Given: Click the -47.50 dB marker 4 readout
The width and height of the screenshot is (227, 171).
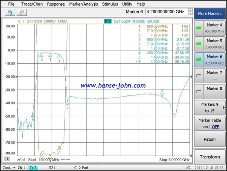Looking at the screenshot, I should pyautogui.click(x=181, y=53).
